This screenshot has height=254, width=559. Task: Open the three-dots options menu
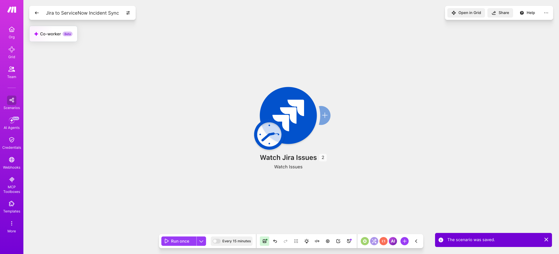(546, 13)
